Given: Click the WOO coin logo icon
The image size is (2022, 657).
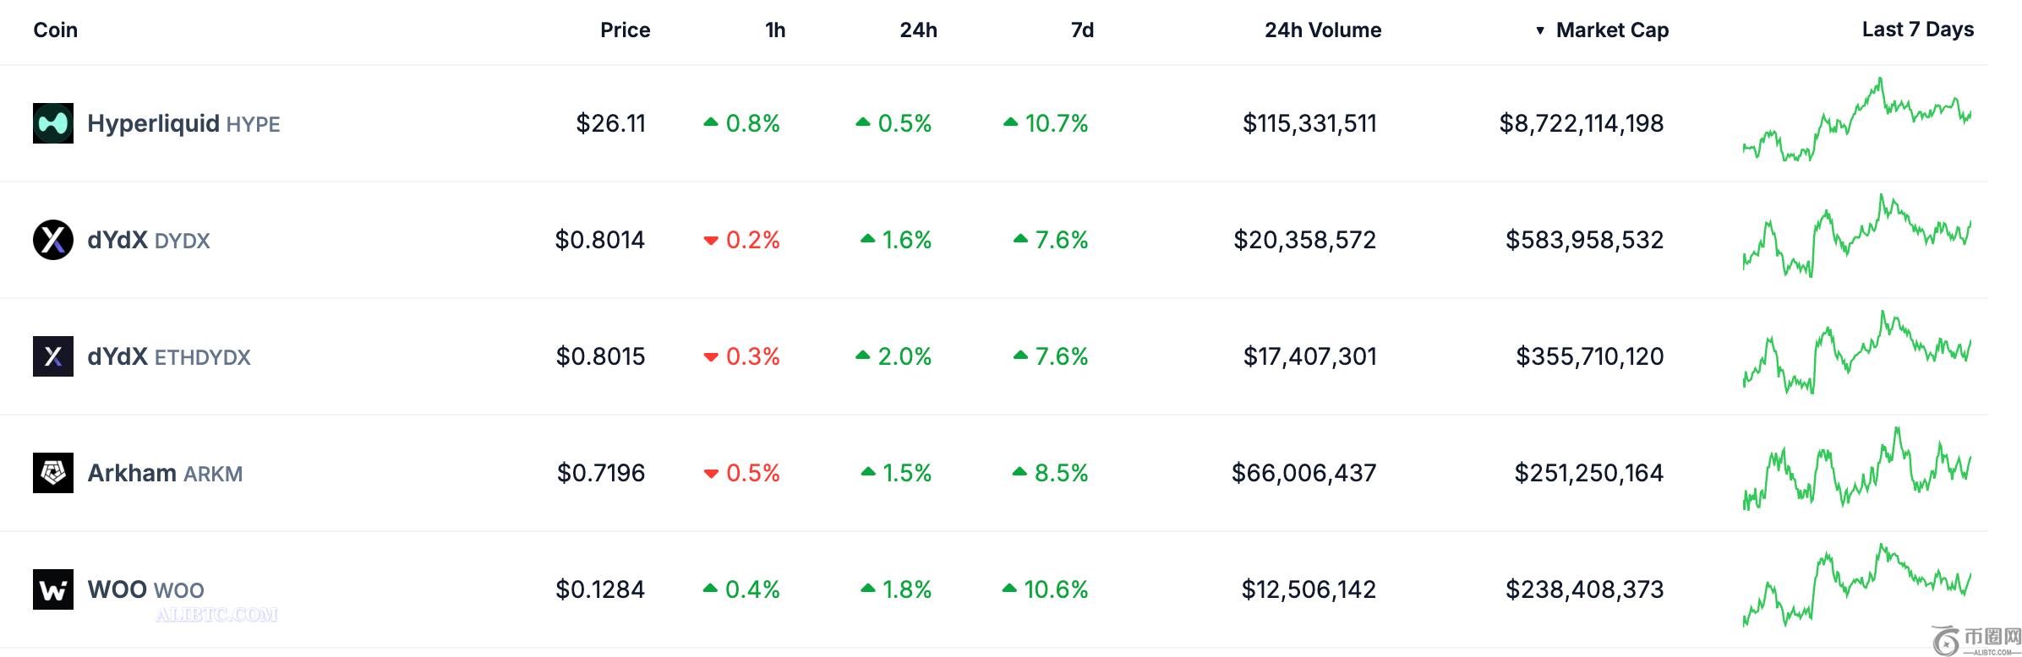Looking at the screenshot, I should click(53, 589).
